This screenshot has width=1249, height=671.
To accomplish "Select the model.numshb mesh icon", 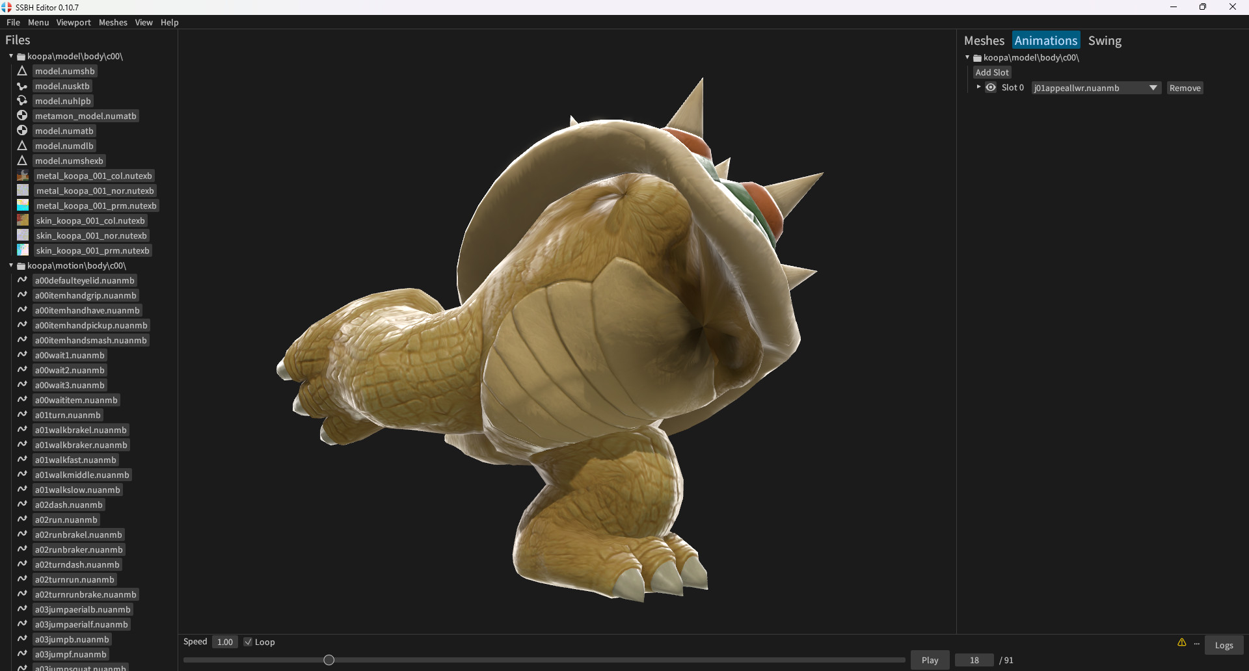I will point(22,71).
